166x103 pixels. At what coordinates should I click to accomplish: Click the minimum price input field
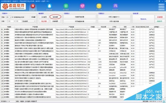point(11,21)
